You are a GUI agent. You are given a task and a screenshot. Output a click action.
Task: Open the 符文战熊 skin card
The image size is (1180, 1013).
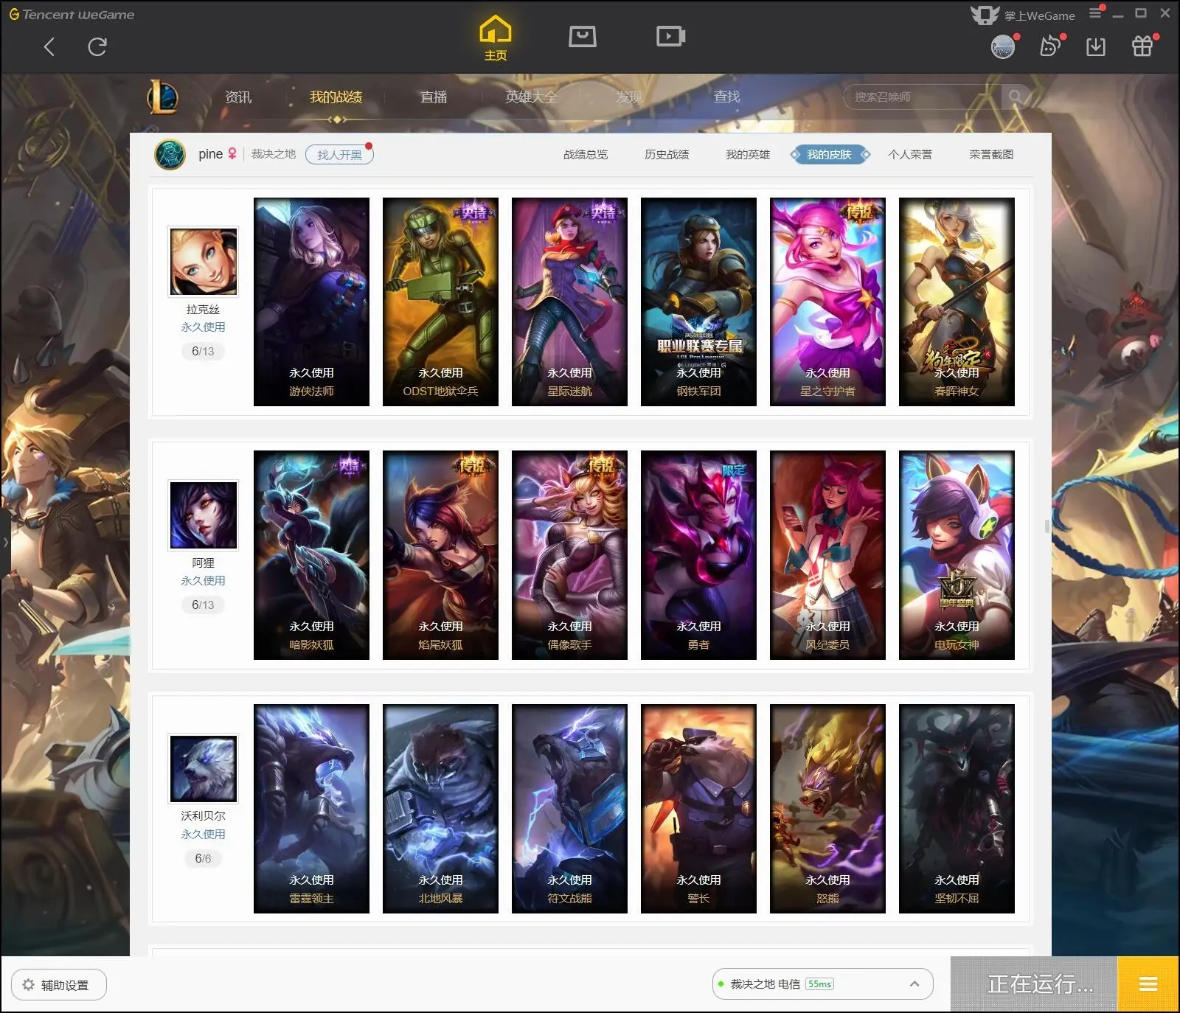[569, 809]
